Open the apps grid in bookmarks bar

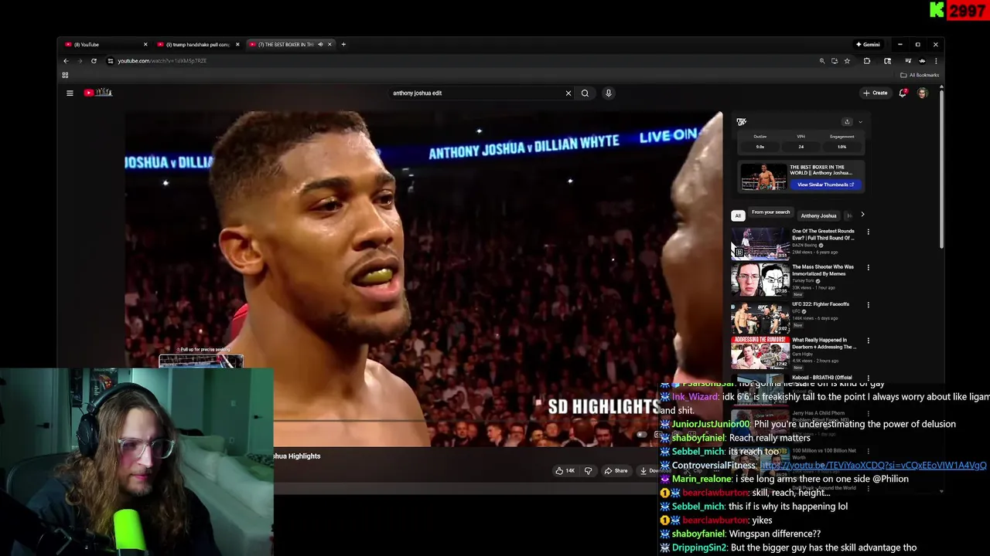(x=65, y=75)
